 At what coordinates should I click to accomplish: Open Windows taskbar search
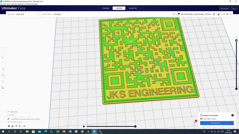[9, 131]
